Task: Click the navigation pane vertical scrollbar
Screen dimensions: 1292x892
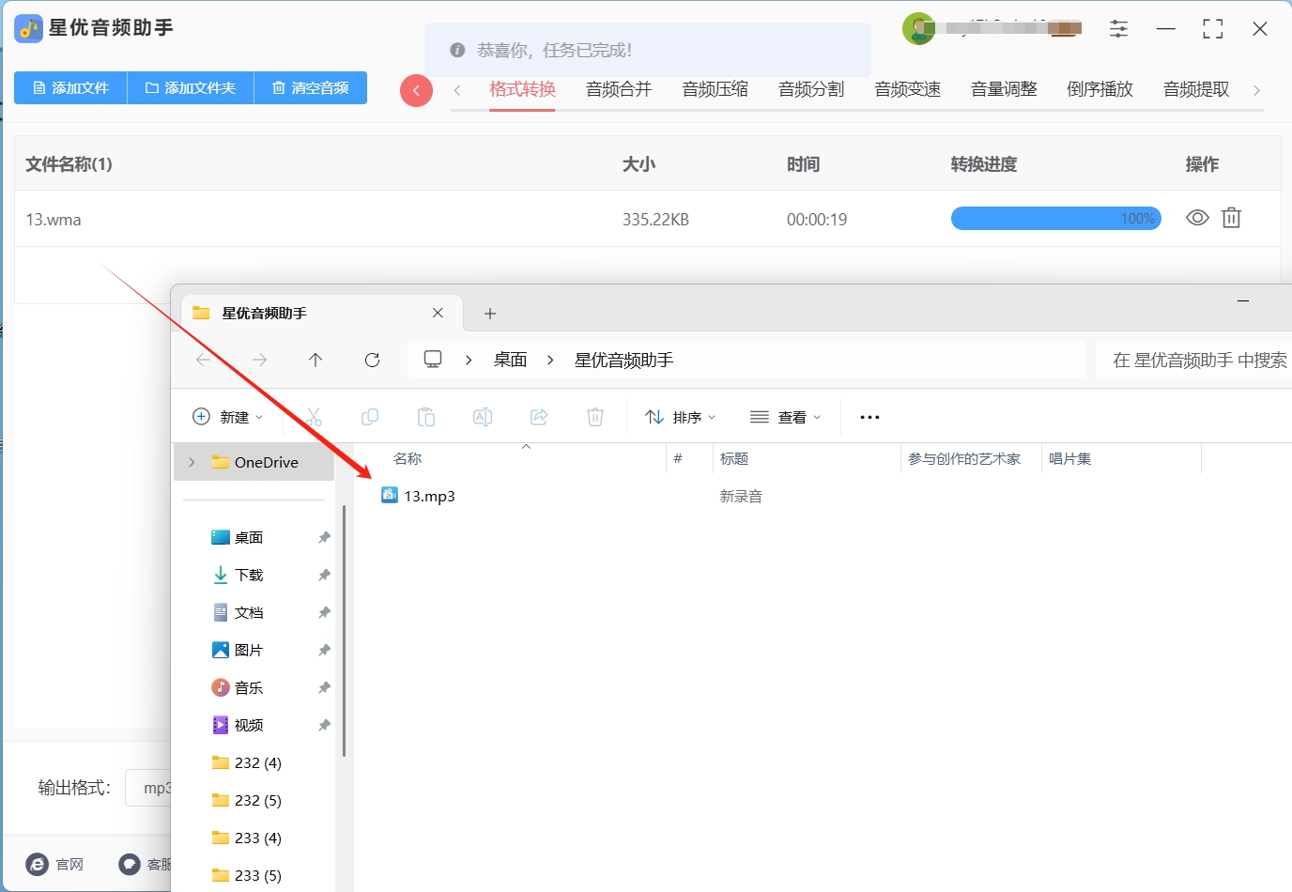Action: [x=345, y=631]
